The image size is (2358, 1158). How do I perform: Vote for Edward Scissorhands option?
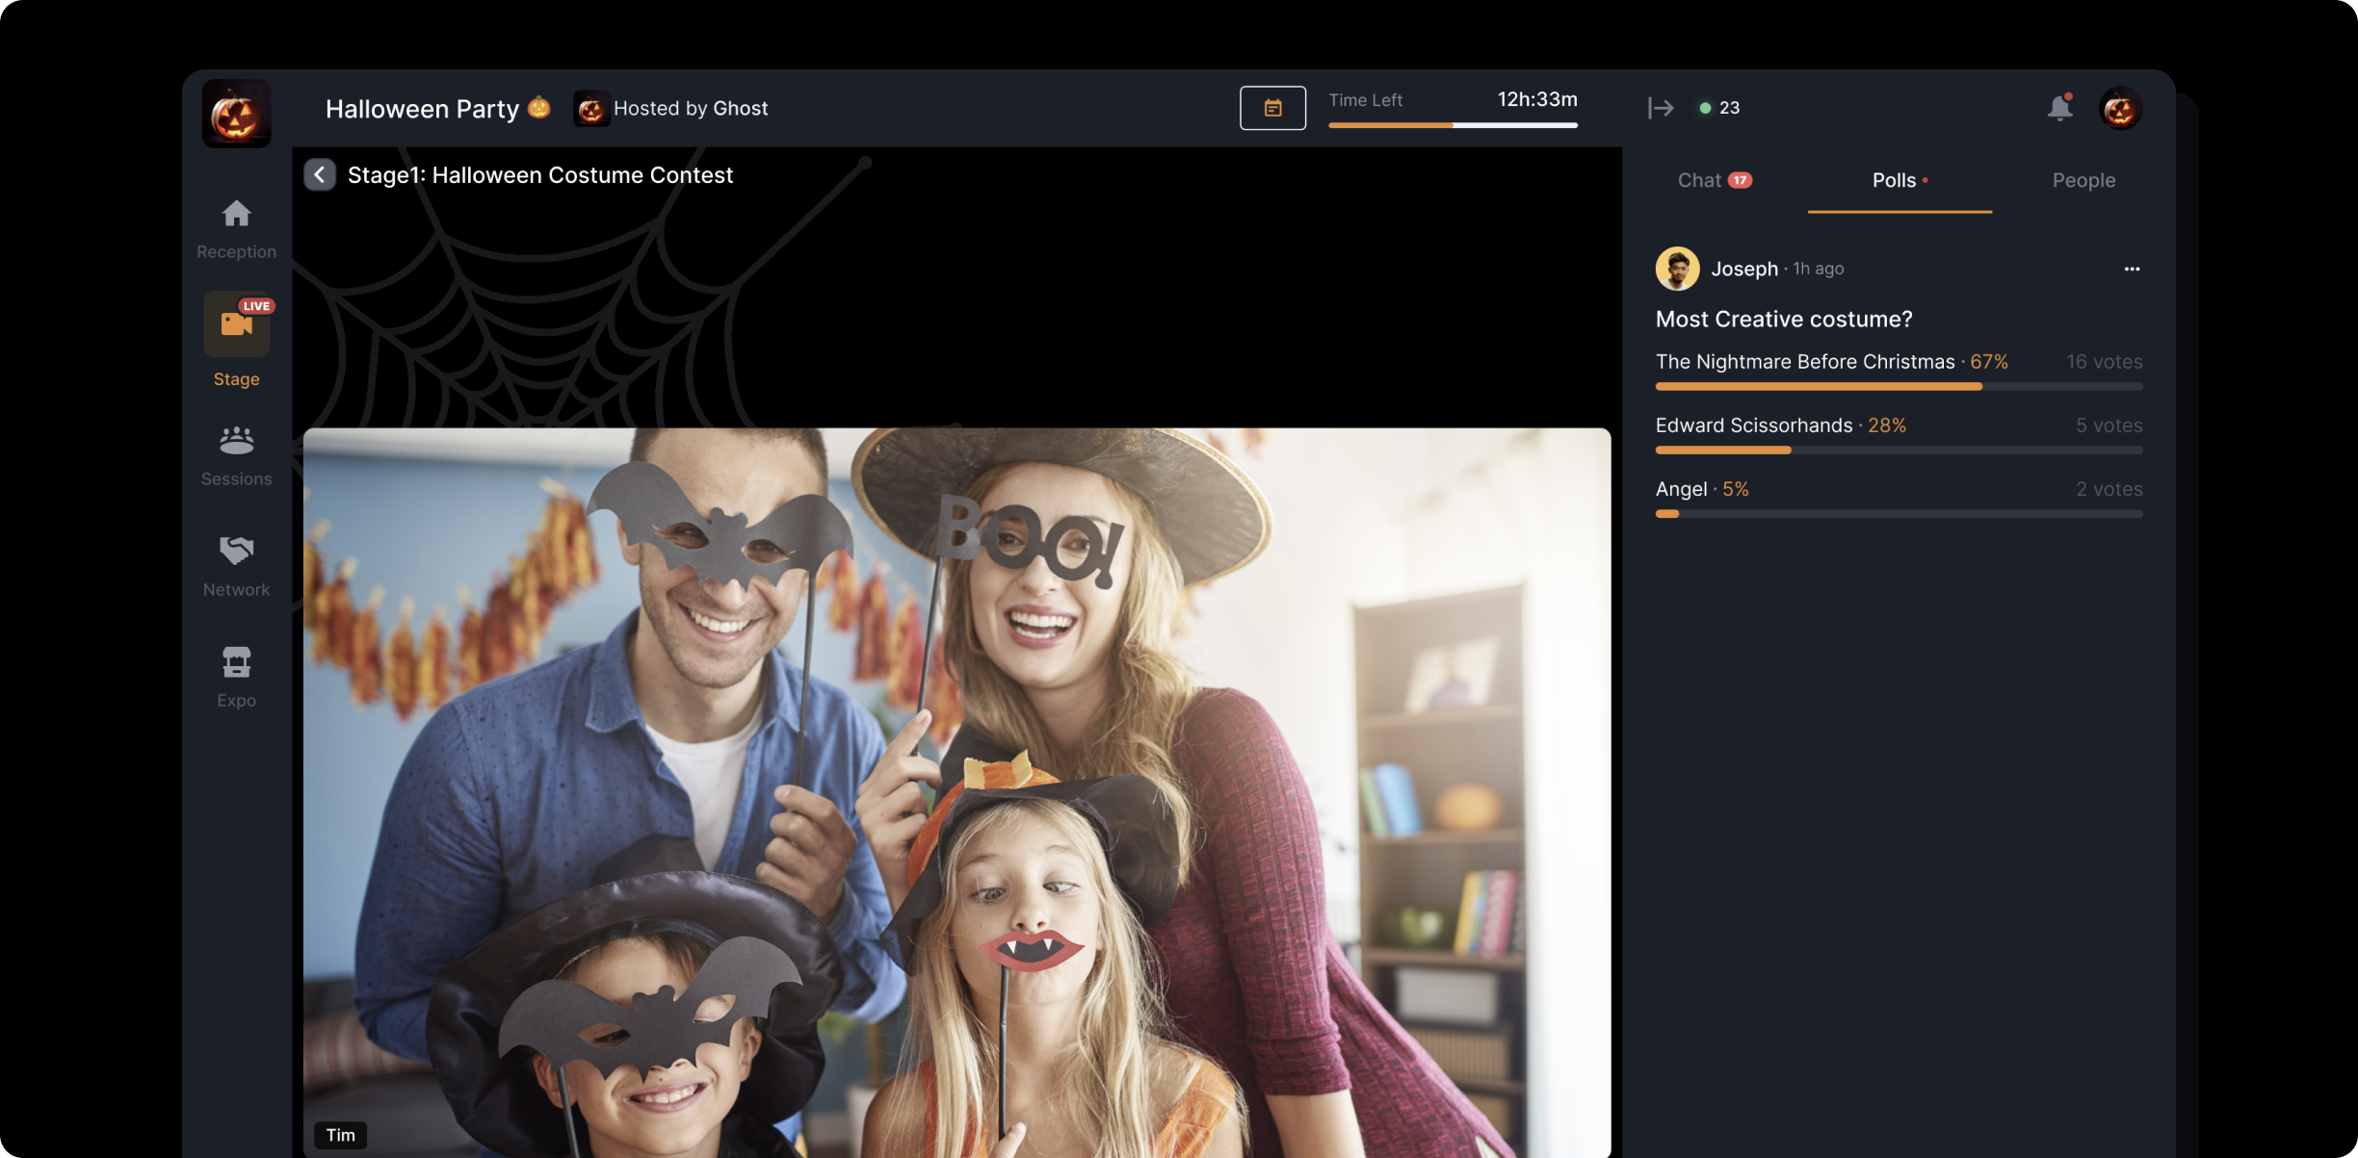(1899, 435)
